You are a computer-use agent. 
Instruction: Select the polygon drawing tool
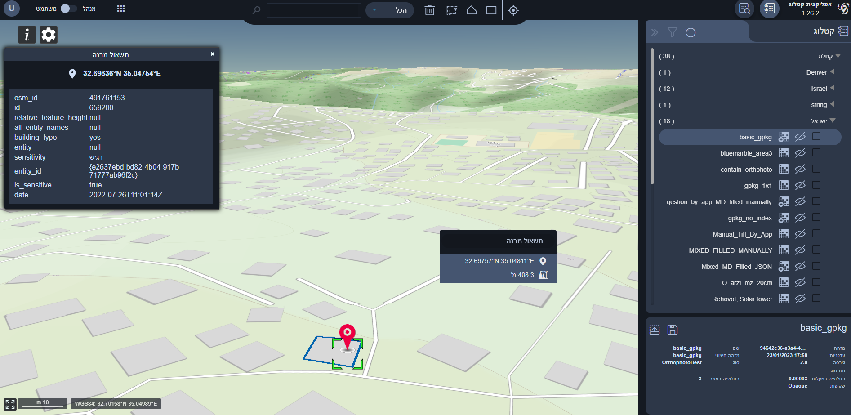click(472, 10)
